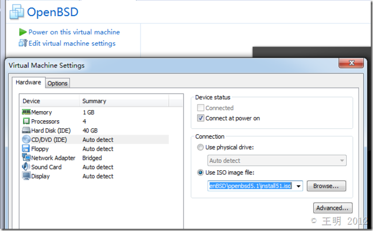This screenshot has height=231, width=373.
Task: Select the Memory device row text
Action: point(41,112)
